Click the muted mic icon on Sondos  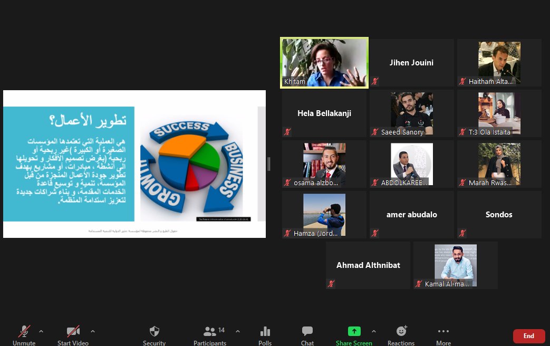(x=462, y=233)
